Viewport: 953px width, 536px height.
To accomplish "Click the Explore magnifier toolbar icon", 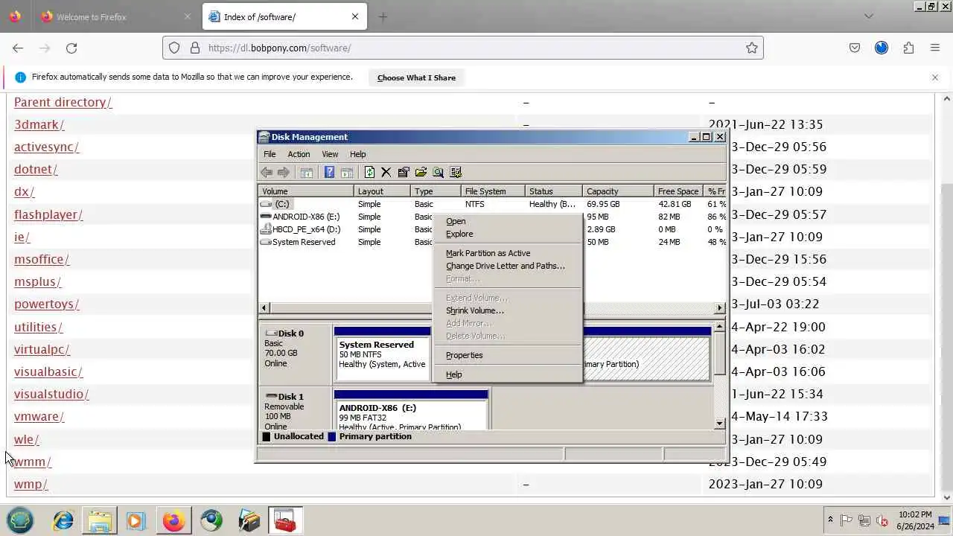I will click(x=438, y=172).
